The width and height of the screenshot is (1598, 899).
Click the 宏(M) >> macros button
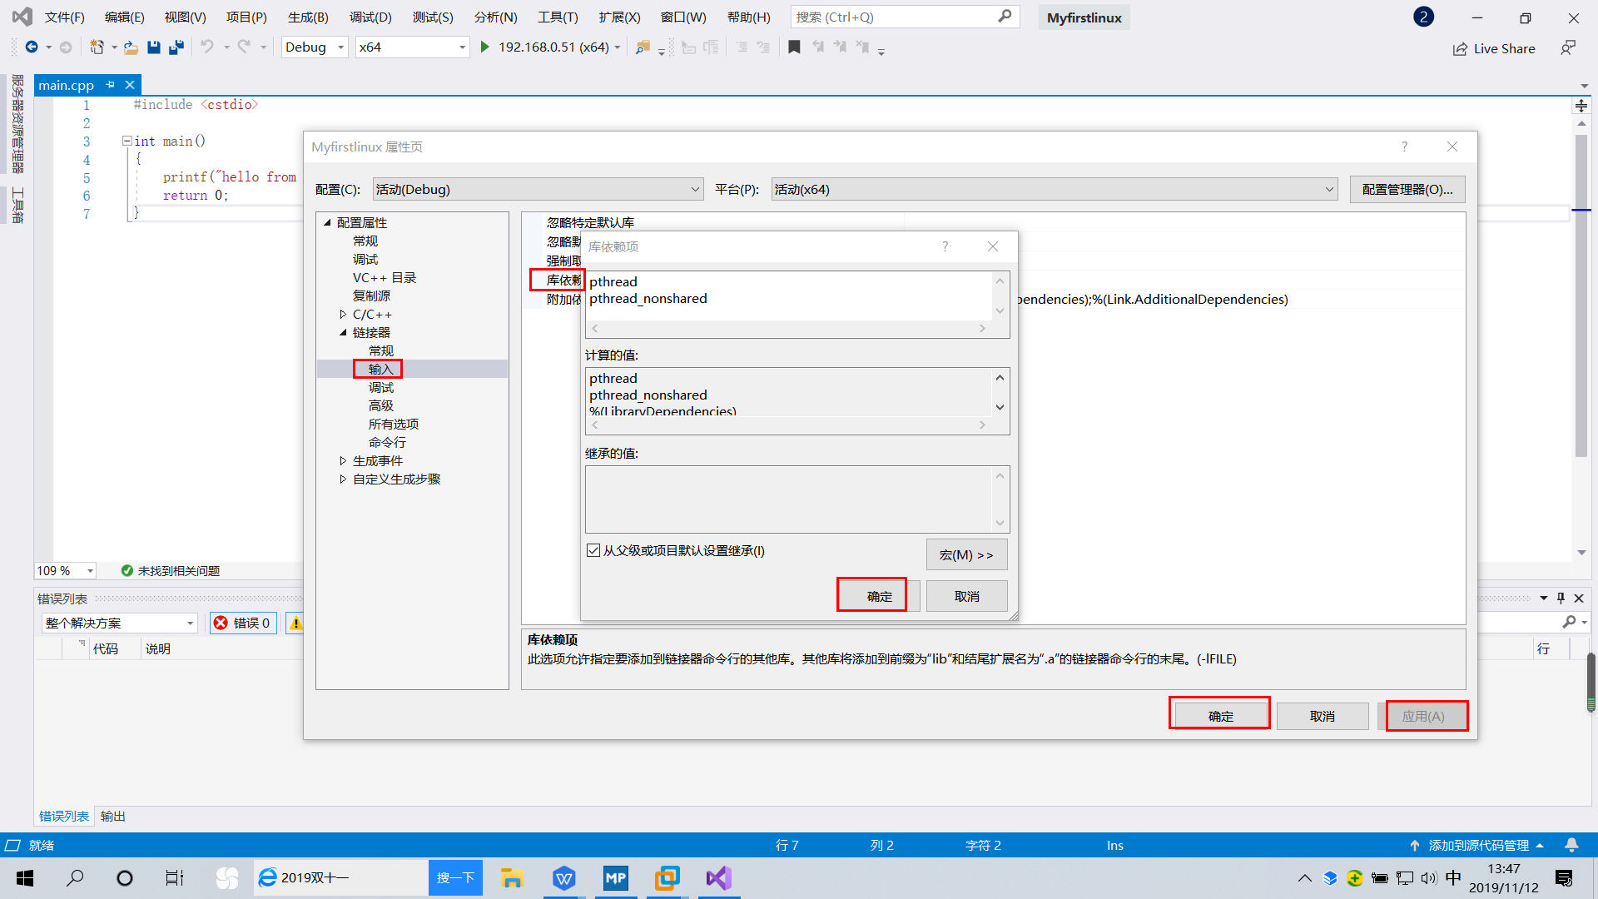point(965,554)
